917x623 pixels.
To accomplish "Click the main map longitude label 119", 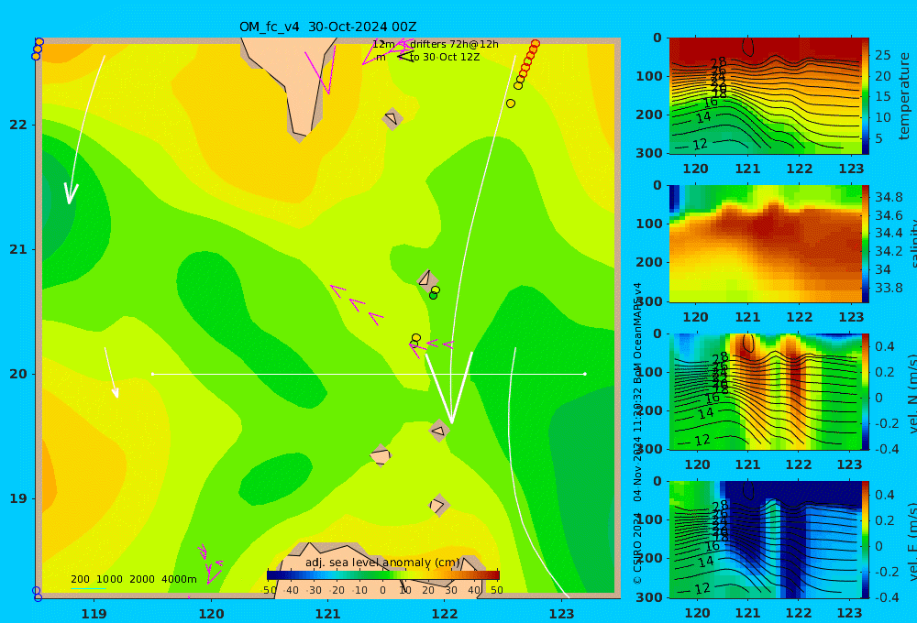I will [x=94, y=614].
